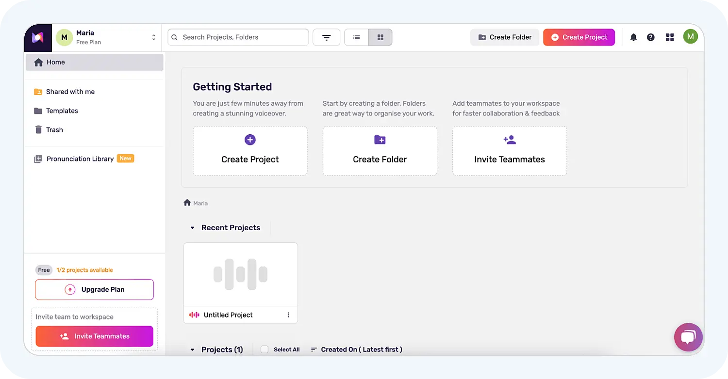This screenshot has height=379, width=728.
Task: Click the Search Projects, Folders field
Action: coord(238,37)
